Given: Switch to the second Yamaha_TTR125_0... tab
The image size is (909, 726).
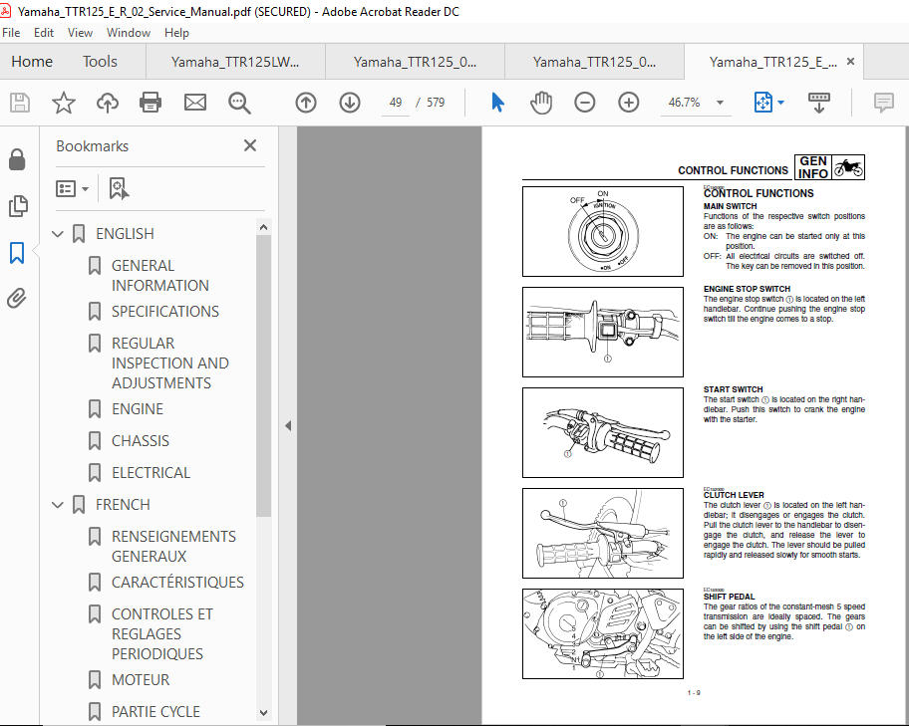Looking at the screenshot, I should tap(415, 62).
